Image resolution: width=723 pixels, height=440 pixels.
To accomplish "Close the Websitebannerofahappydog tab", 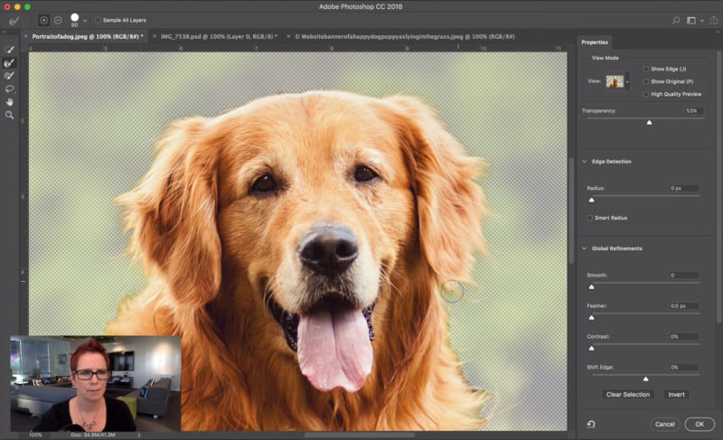I will 288,36.
